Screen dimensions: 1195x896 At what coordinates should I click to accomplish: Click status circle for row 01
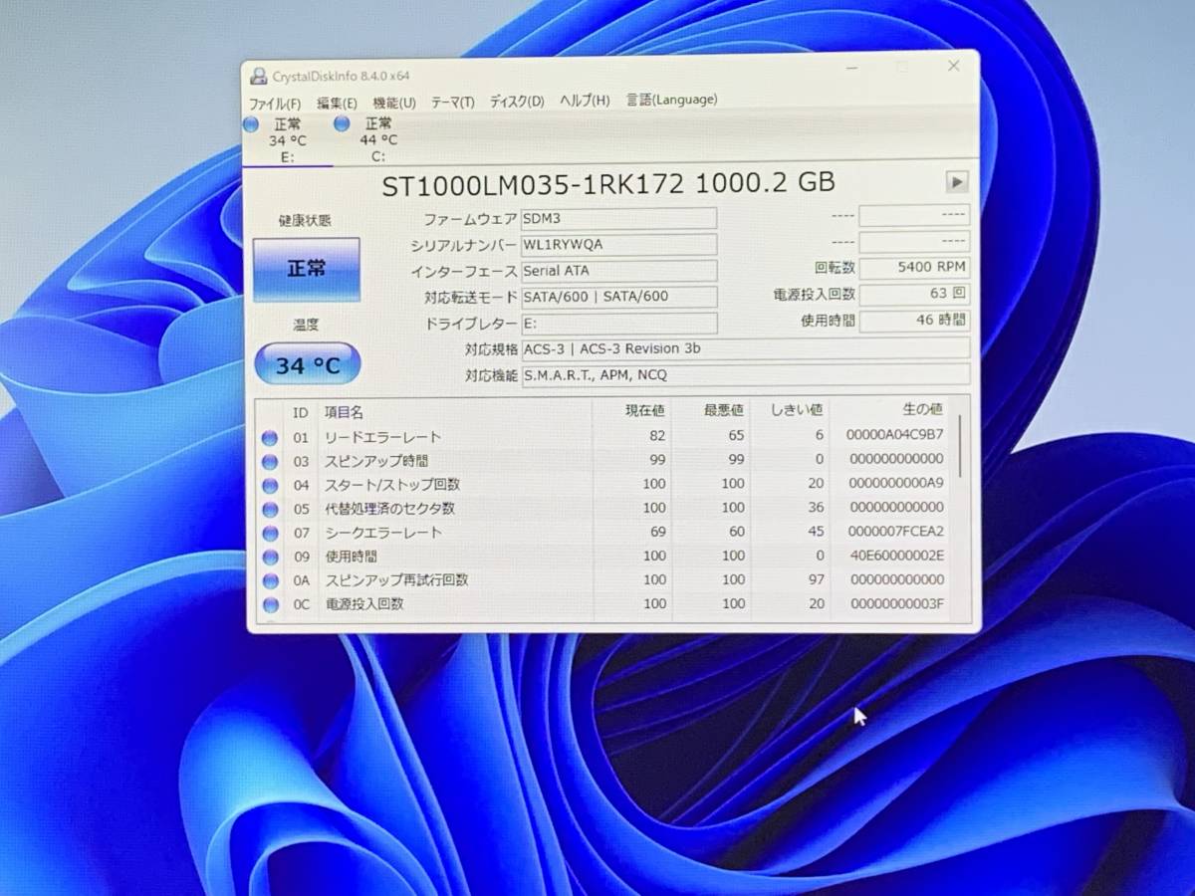pos(270,438)
